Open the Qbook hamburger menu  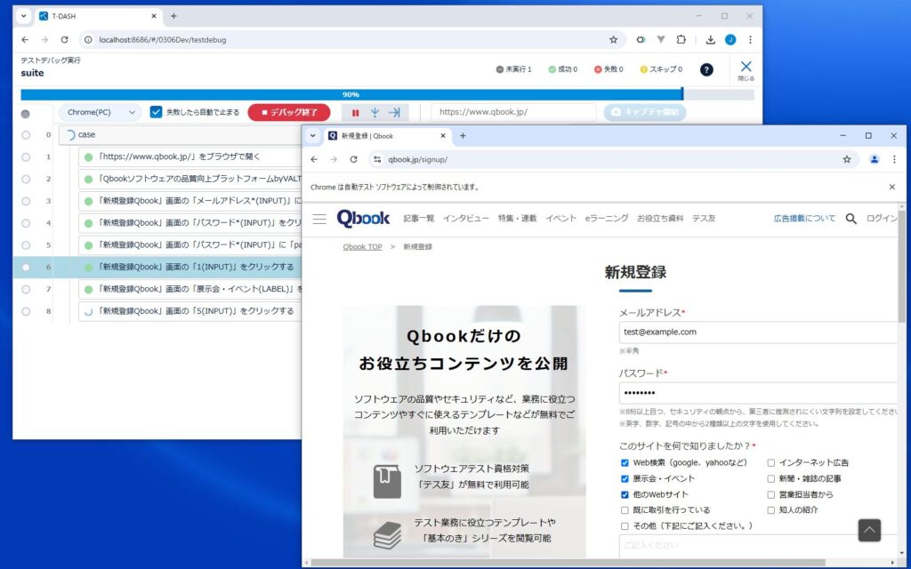tap(319, 219)
